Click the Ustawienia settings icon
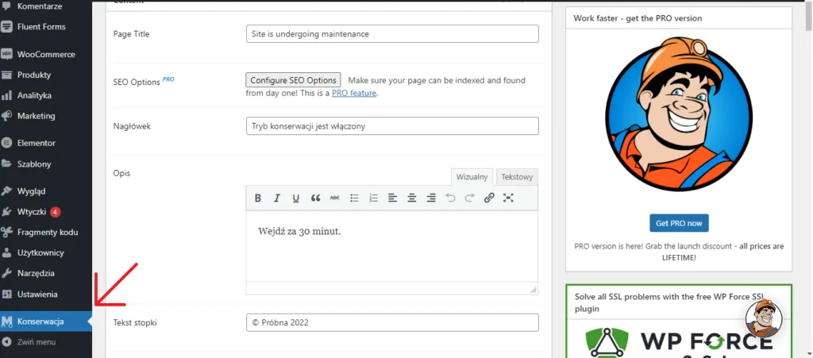 click(x=6, y=294)
